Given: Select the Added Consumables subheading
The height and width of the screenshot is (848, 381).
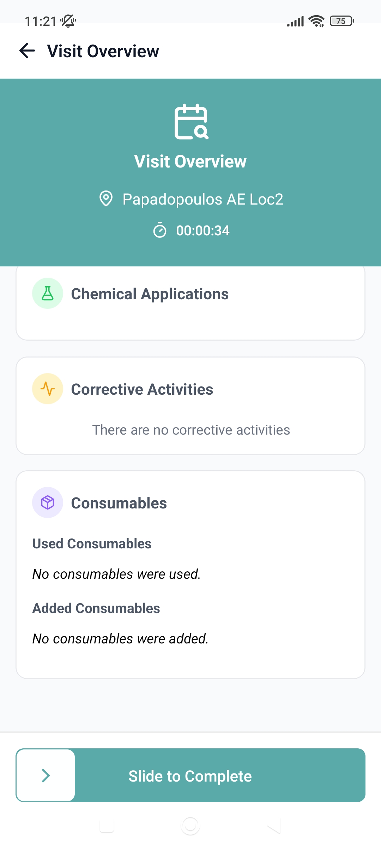Looking at the screenshot, I should point(96,608).
